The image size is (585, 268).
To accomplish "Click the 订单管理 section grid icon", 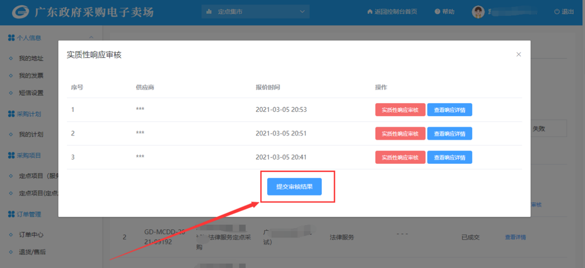I will tap(12, 214).
